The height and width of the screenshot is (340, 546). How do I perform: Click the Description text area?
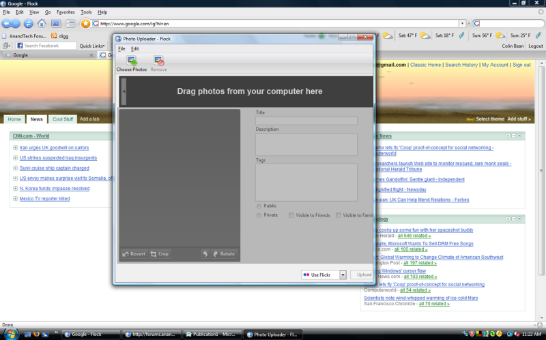pos(306,144)
